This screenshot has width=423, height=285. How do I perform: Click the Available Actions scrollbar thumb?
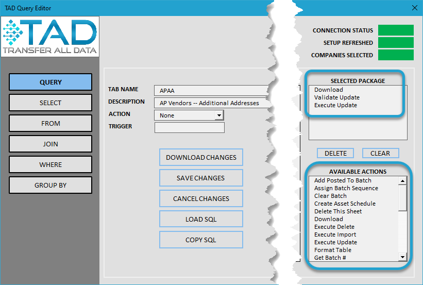(402, 198)
